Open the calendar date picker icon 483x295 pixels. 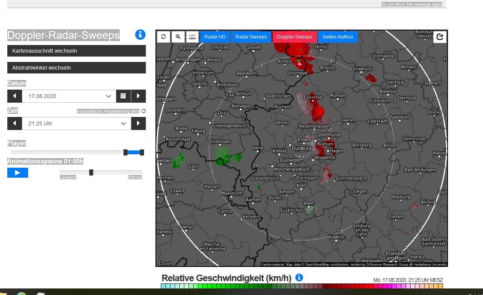click(x=123, y=96)
